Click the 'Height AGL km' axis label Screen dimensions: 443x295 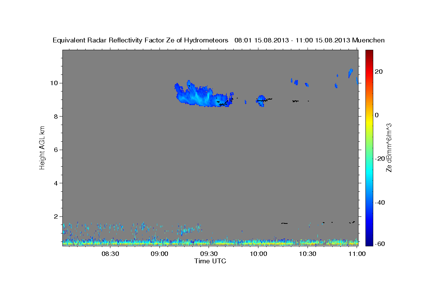42,147
